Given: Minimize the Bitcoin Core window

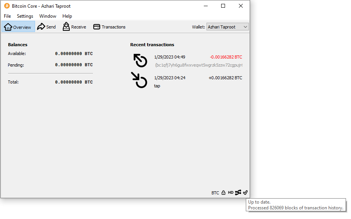Looking at the screenshot, I should 206,6.
